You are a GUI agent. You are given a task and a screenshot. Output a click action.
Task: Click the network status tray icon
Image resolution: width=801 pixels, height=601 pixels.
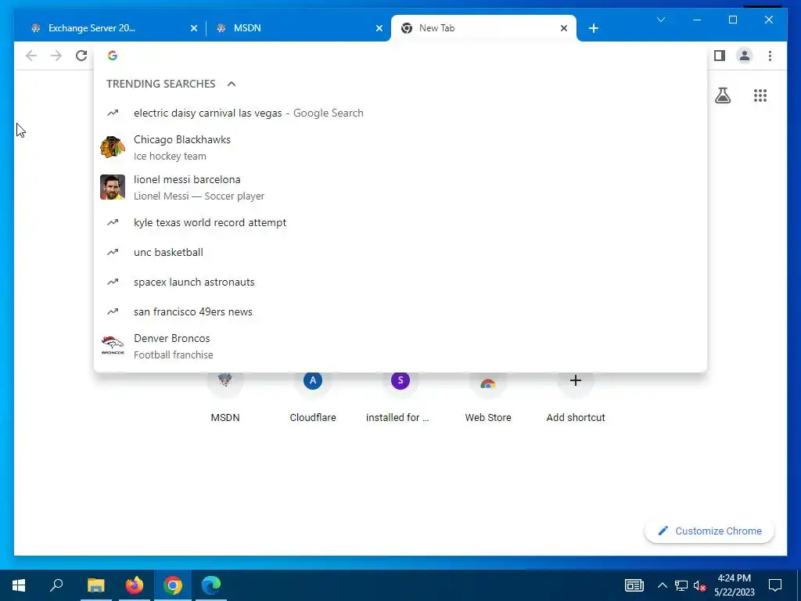pos(681,585)
